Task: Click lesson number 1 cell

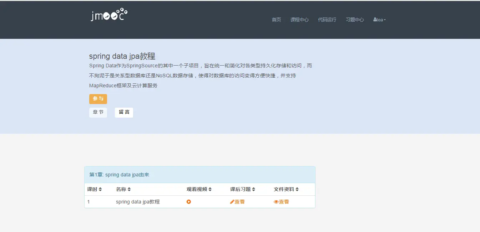Action: 89,202
